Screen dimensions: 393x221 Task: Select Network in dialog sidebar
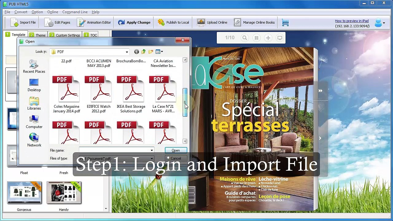point(34,140)
